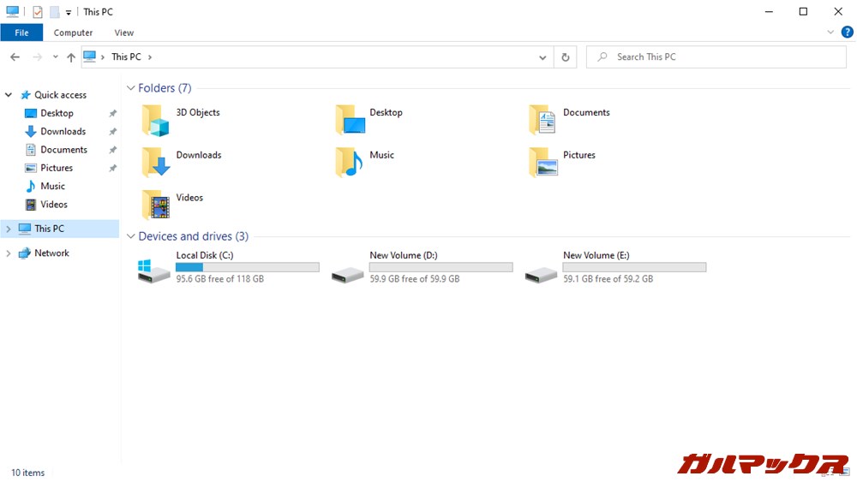857x482 pixels.
Task: Click the Help question mark icon
Action: 847,33
